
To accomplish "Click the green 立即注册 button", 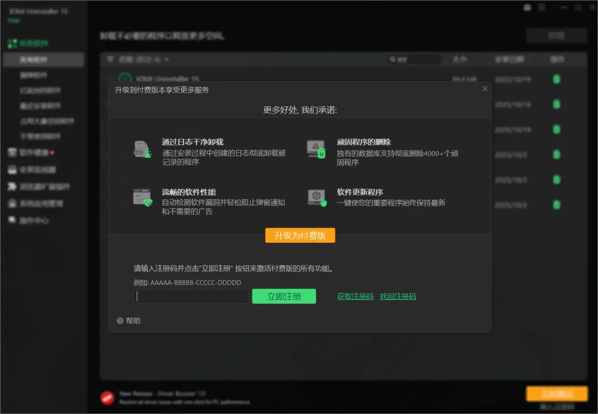I will [x=283, y=296].
